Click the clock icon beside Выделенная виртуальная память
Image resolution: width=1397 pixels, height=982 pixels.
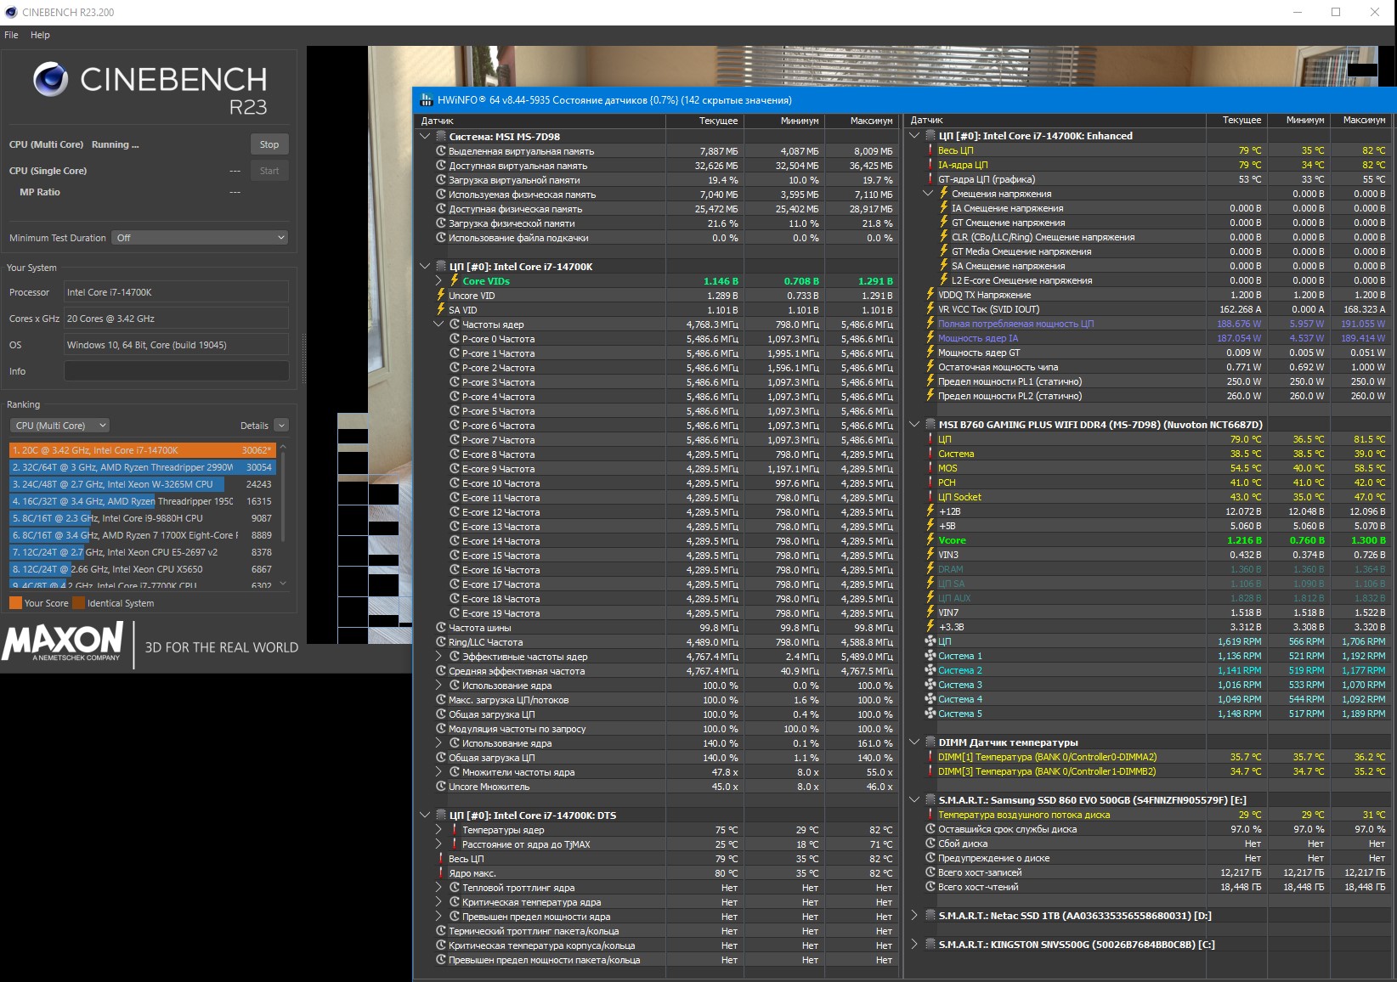441,150
